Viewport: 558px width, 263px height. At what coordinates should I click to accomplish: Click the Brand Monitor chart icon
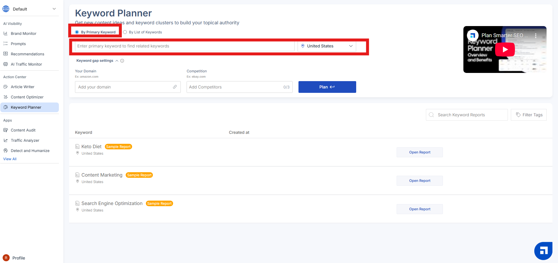click(x=6, y=33)
